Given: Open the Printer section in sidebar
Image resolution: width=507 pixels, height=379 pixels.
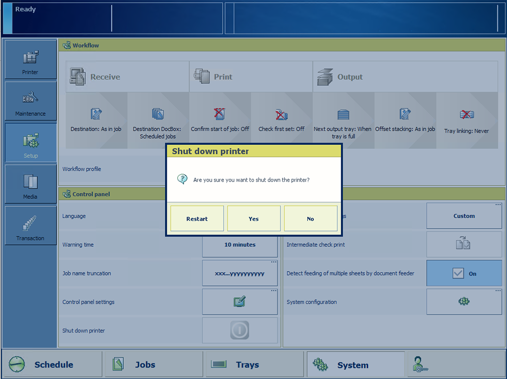Looking at the screenshot, I should (30, 60).
